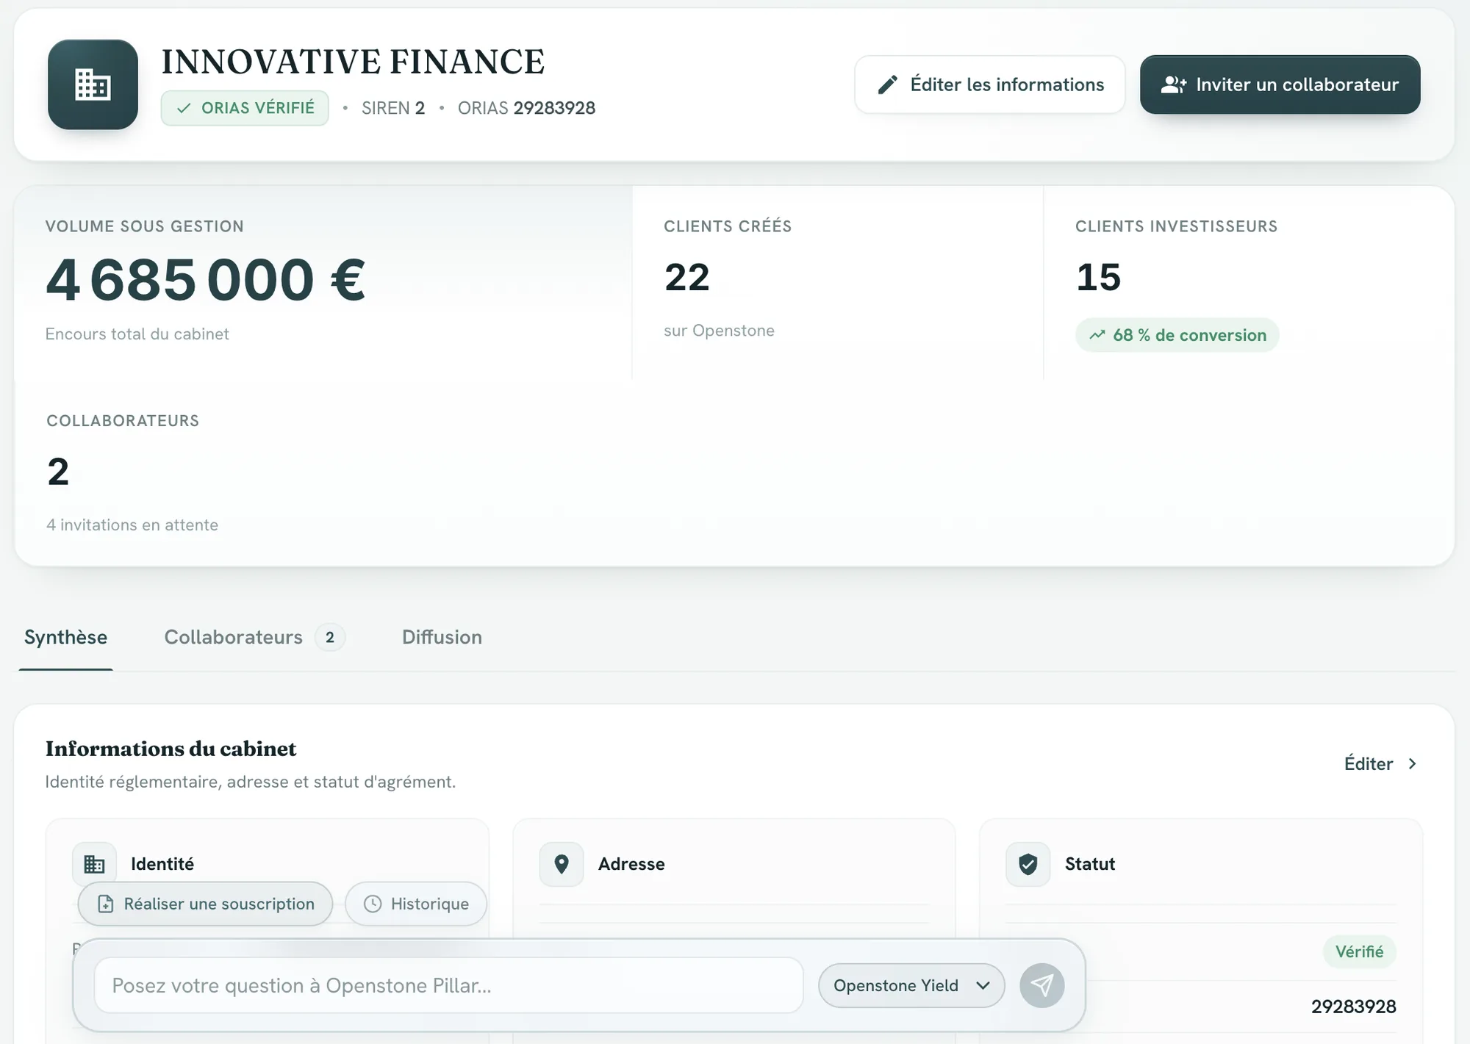Click the trending arrow in the conversion badge

click(x=1097, y=335)
